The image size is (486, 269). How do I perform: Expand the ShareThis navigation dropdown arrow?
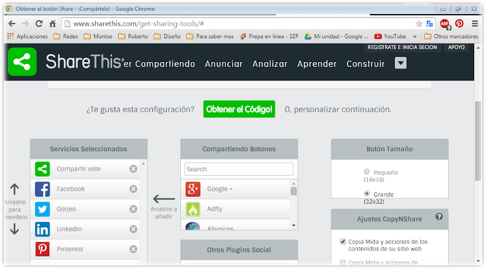point(401,63)
